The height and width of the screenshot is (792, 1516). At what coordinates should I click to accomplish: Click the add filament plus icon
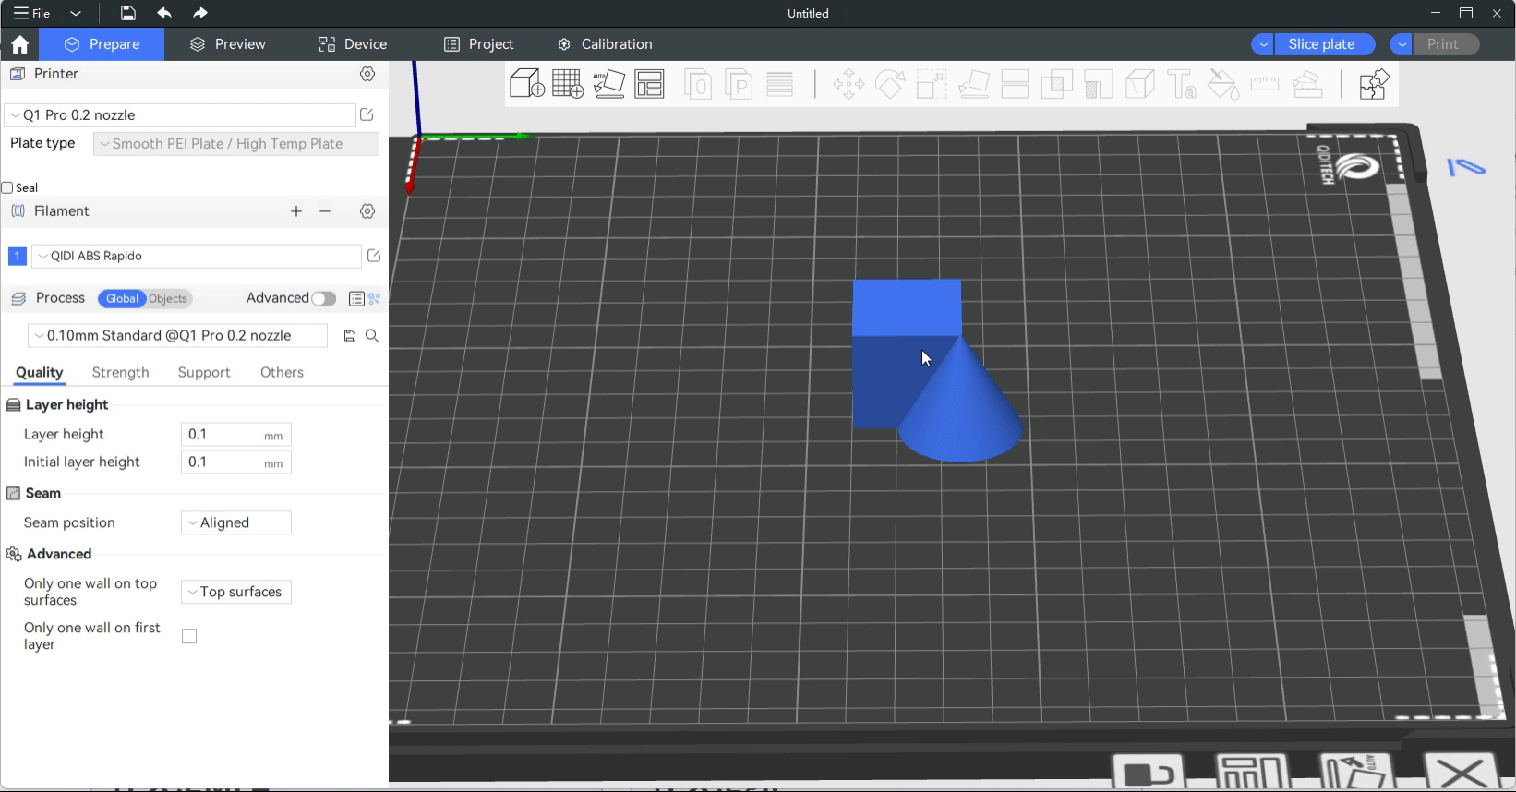(296, 211)
